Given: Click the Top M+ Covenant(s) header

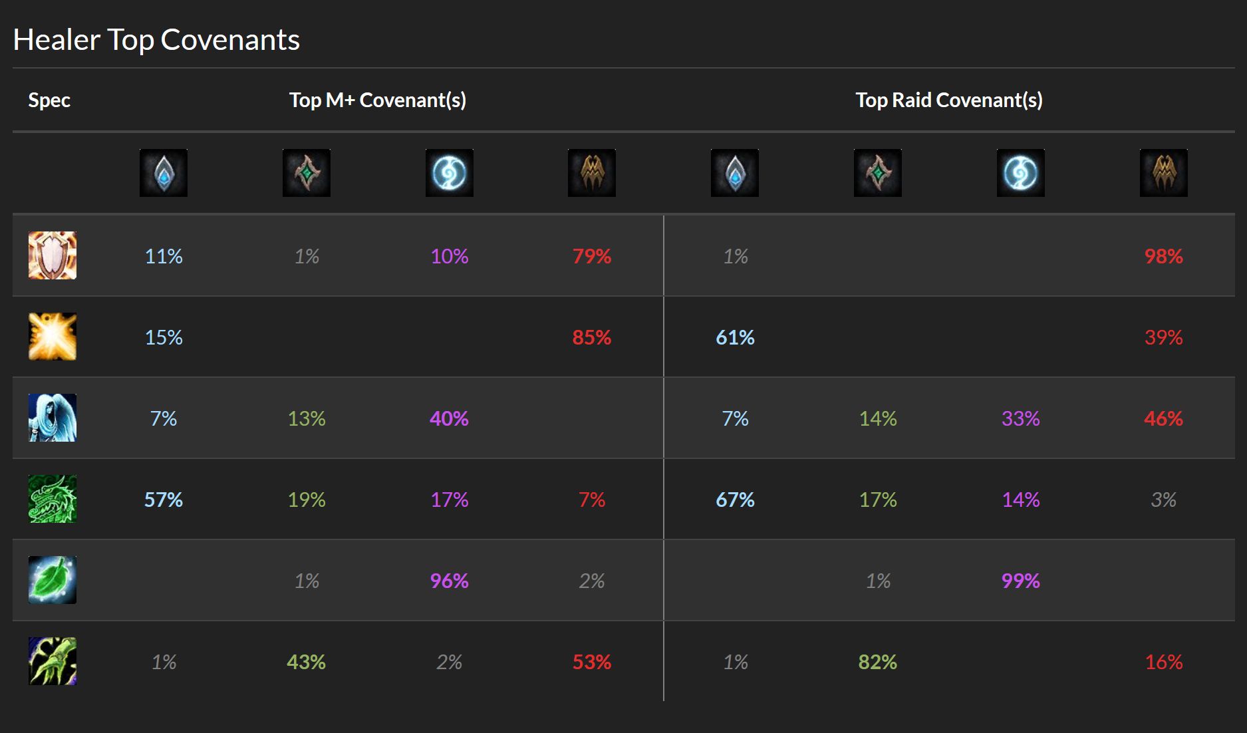Looking at the screenshot, I should 378,100.
